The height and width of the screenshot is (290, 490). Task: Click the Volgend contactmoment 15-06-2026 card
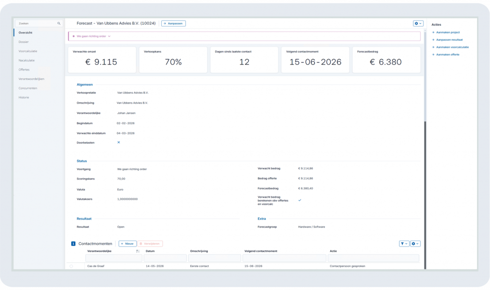point(315,60)
